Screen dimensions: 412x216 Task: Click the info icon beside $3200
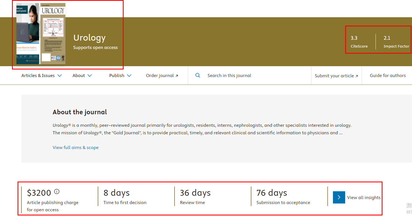click(57, 192)
